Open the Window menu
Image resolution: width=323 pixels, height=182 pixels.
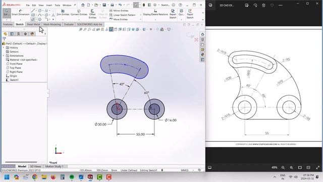click(67, 5)
